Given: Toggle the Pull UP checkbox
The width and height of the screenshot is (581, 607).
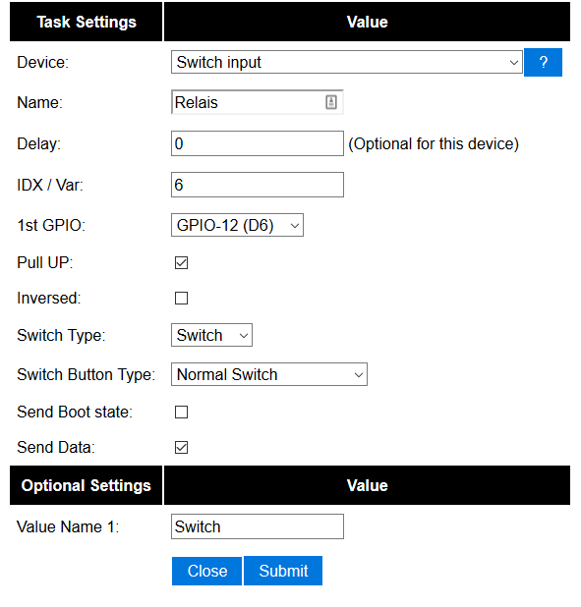Looking at the screenshot, I should click(182, 262).
